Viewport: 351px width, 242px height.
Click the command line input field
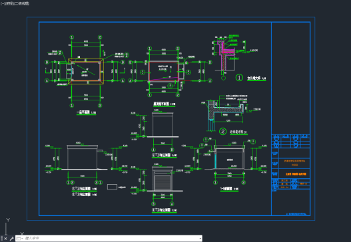(x=111, y=239)
